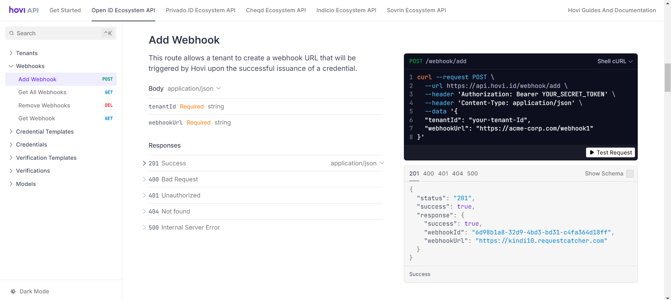
Task: Click the search magnifier icon
Action: [x=12, y=33]
